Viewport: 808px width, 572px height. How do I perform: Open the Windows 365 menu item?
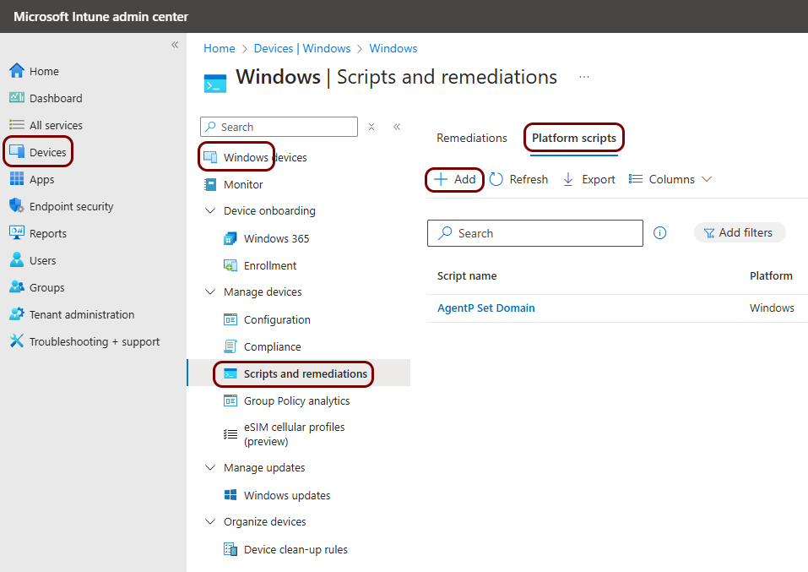click(x=276, y=238)
